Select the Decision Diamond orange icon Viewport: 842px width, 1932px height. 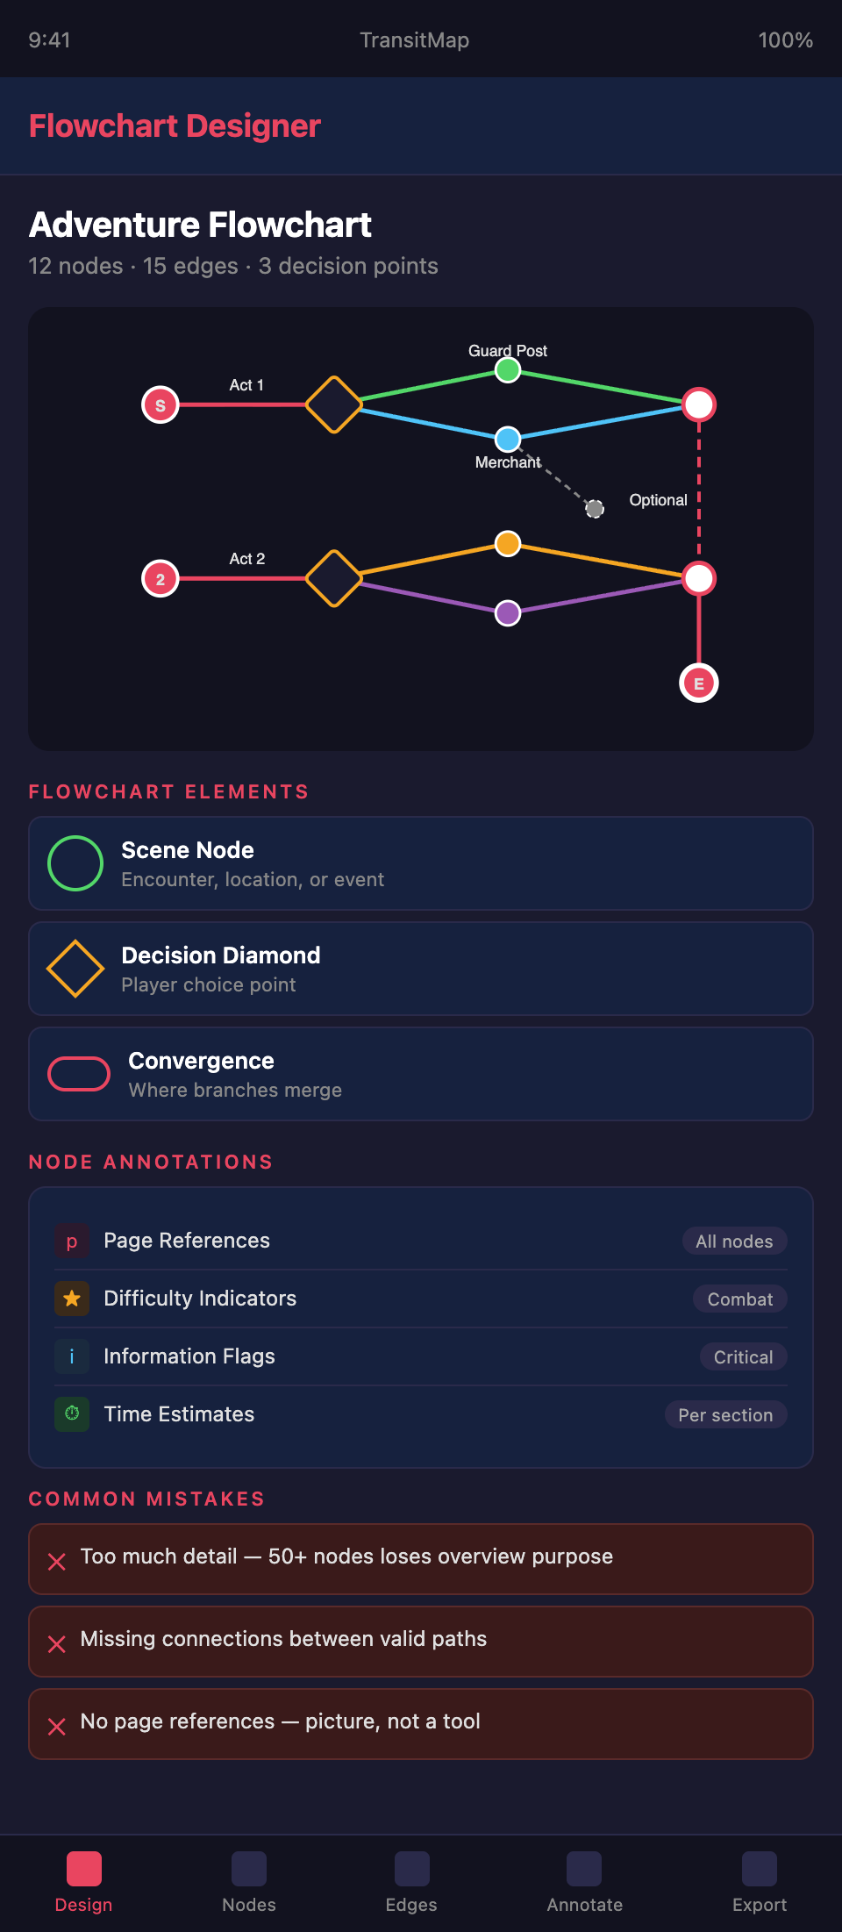(75, 969)
